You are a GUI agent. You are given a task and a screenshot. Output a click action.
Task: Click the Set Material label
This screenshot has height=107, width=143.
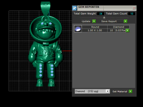(x=120, y=92)
